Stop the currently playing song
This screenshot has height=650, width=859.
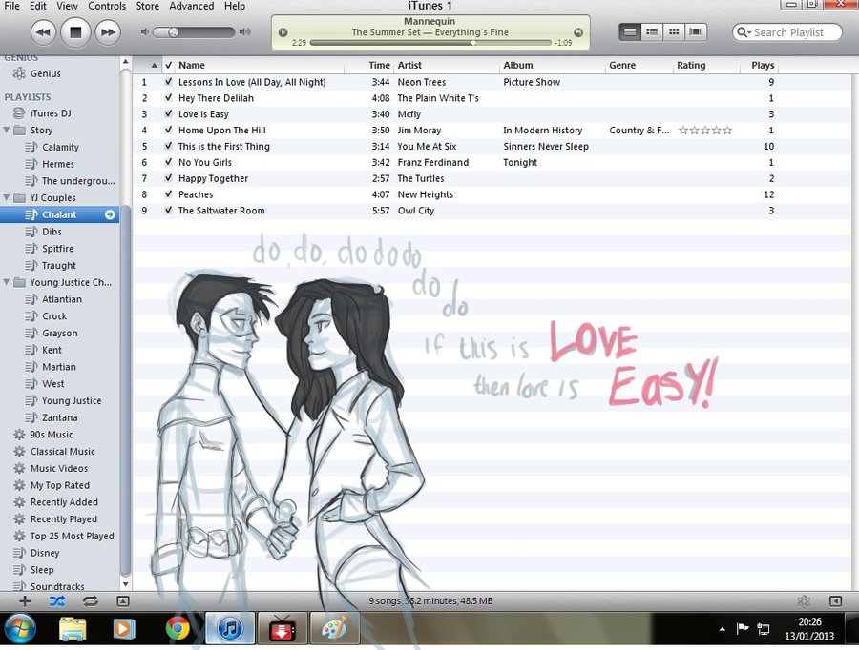[x=75, y=32]
